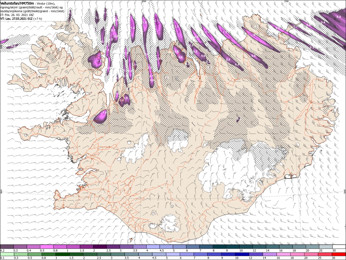Pick the deep blue 10 swatch in rain scale

[x=242, y=254]
